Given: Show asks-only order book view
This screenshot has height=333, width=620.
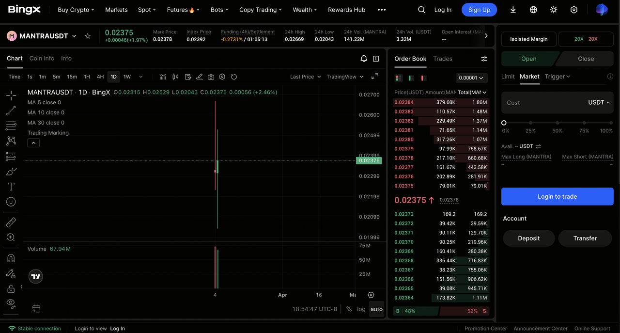Looking at the screenshot, I should (x=424, y=78).
